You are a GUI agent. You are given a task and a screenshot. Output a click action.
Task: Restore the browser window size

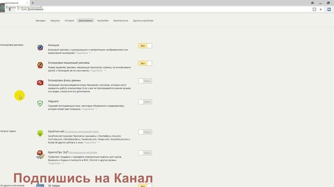(x=328, y=3)
